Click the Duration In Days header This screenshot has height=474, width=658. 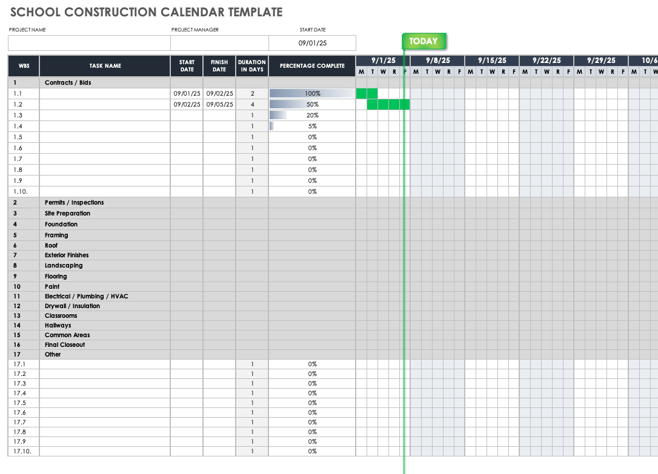click(x=252, y=66)
